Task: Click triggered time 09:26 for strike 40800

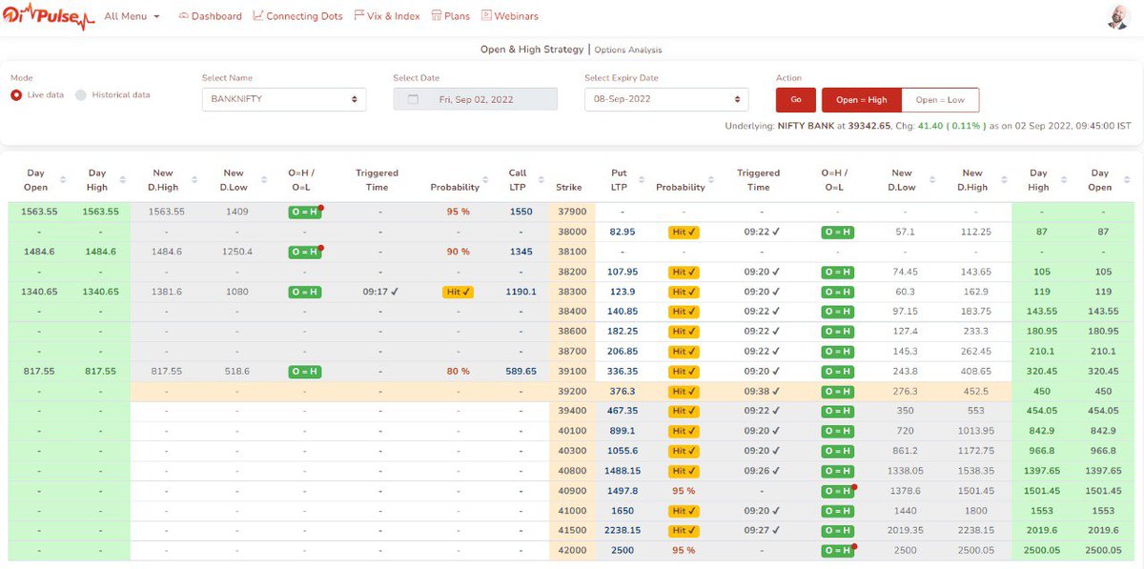Action: [x=762, y=471]
